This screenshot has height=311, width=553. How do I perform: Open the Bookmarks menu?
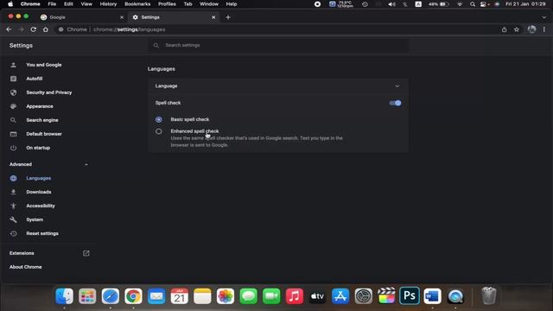137,4
